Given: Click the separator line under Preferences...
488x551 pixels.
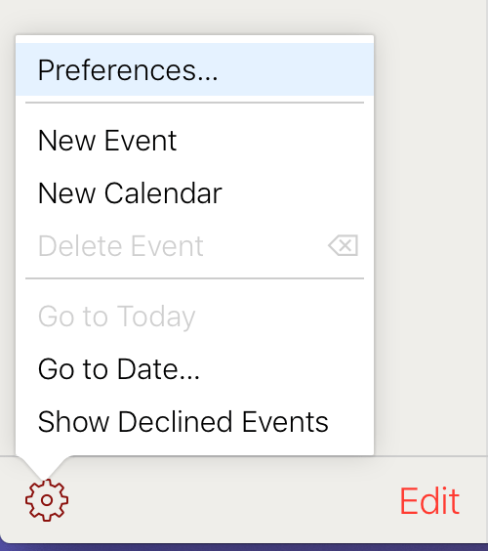Looking at the screenshot, I should [x=194, y=103].
